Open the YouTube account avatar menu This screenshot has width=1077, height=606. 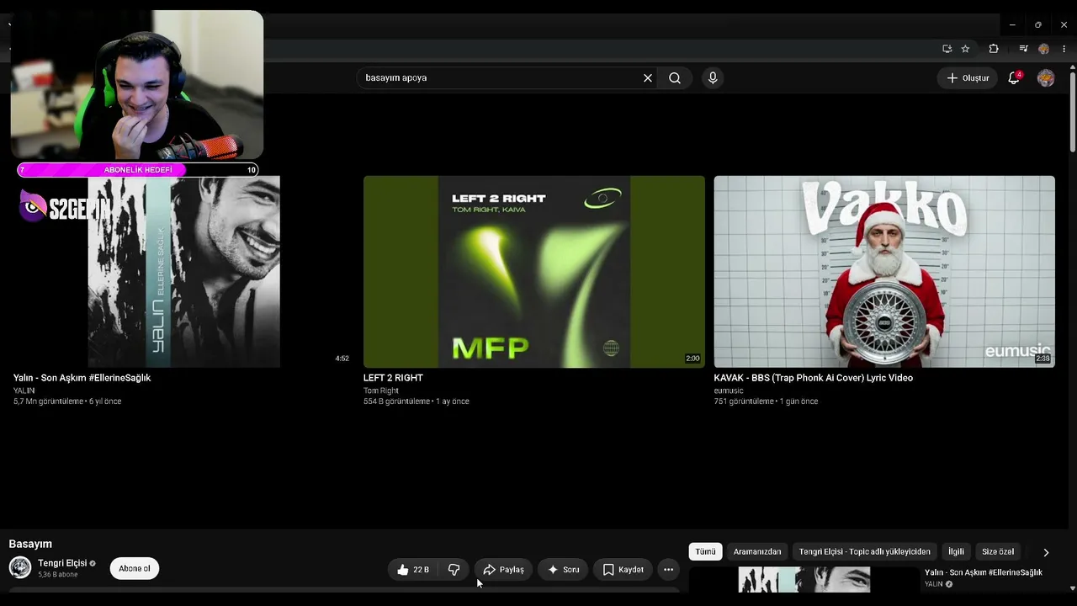[x=1046, y=77]
